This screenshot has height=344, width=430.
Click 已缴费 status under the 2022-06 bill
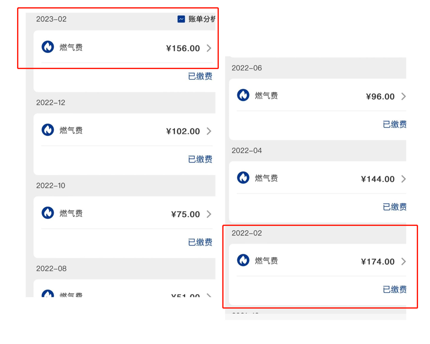[395, 124]
